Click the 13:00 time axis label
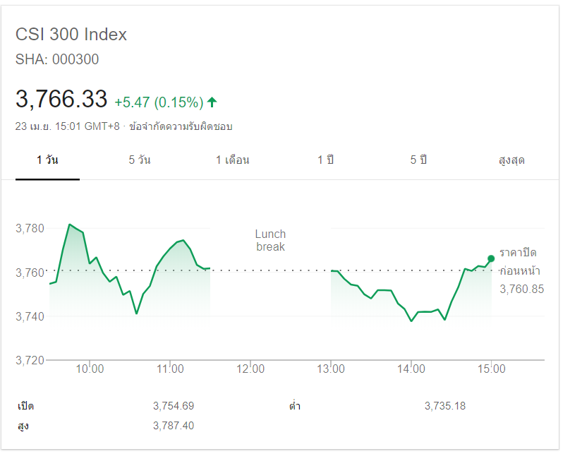Screen dimensions: 570x466 click(x=331, y=369)
